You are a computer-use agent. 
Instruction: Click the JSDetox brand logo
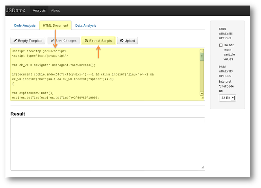point(15,11)
